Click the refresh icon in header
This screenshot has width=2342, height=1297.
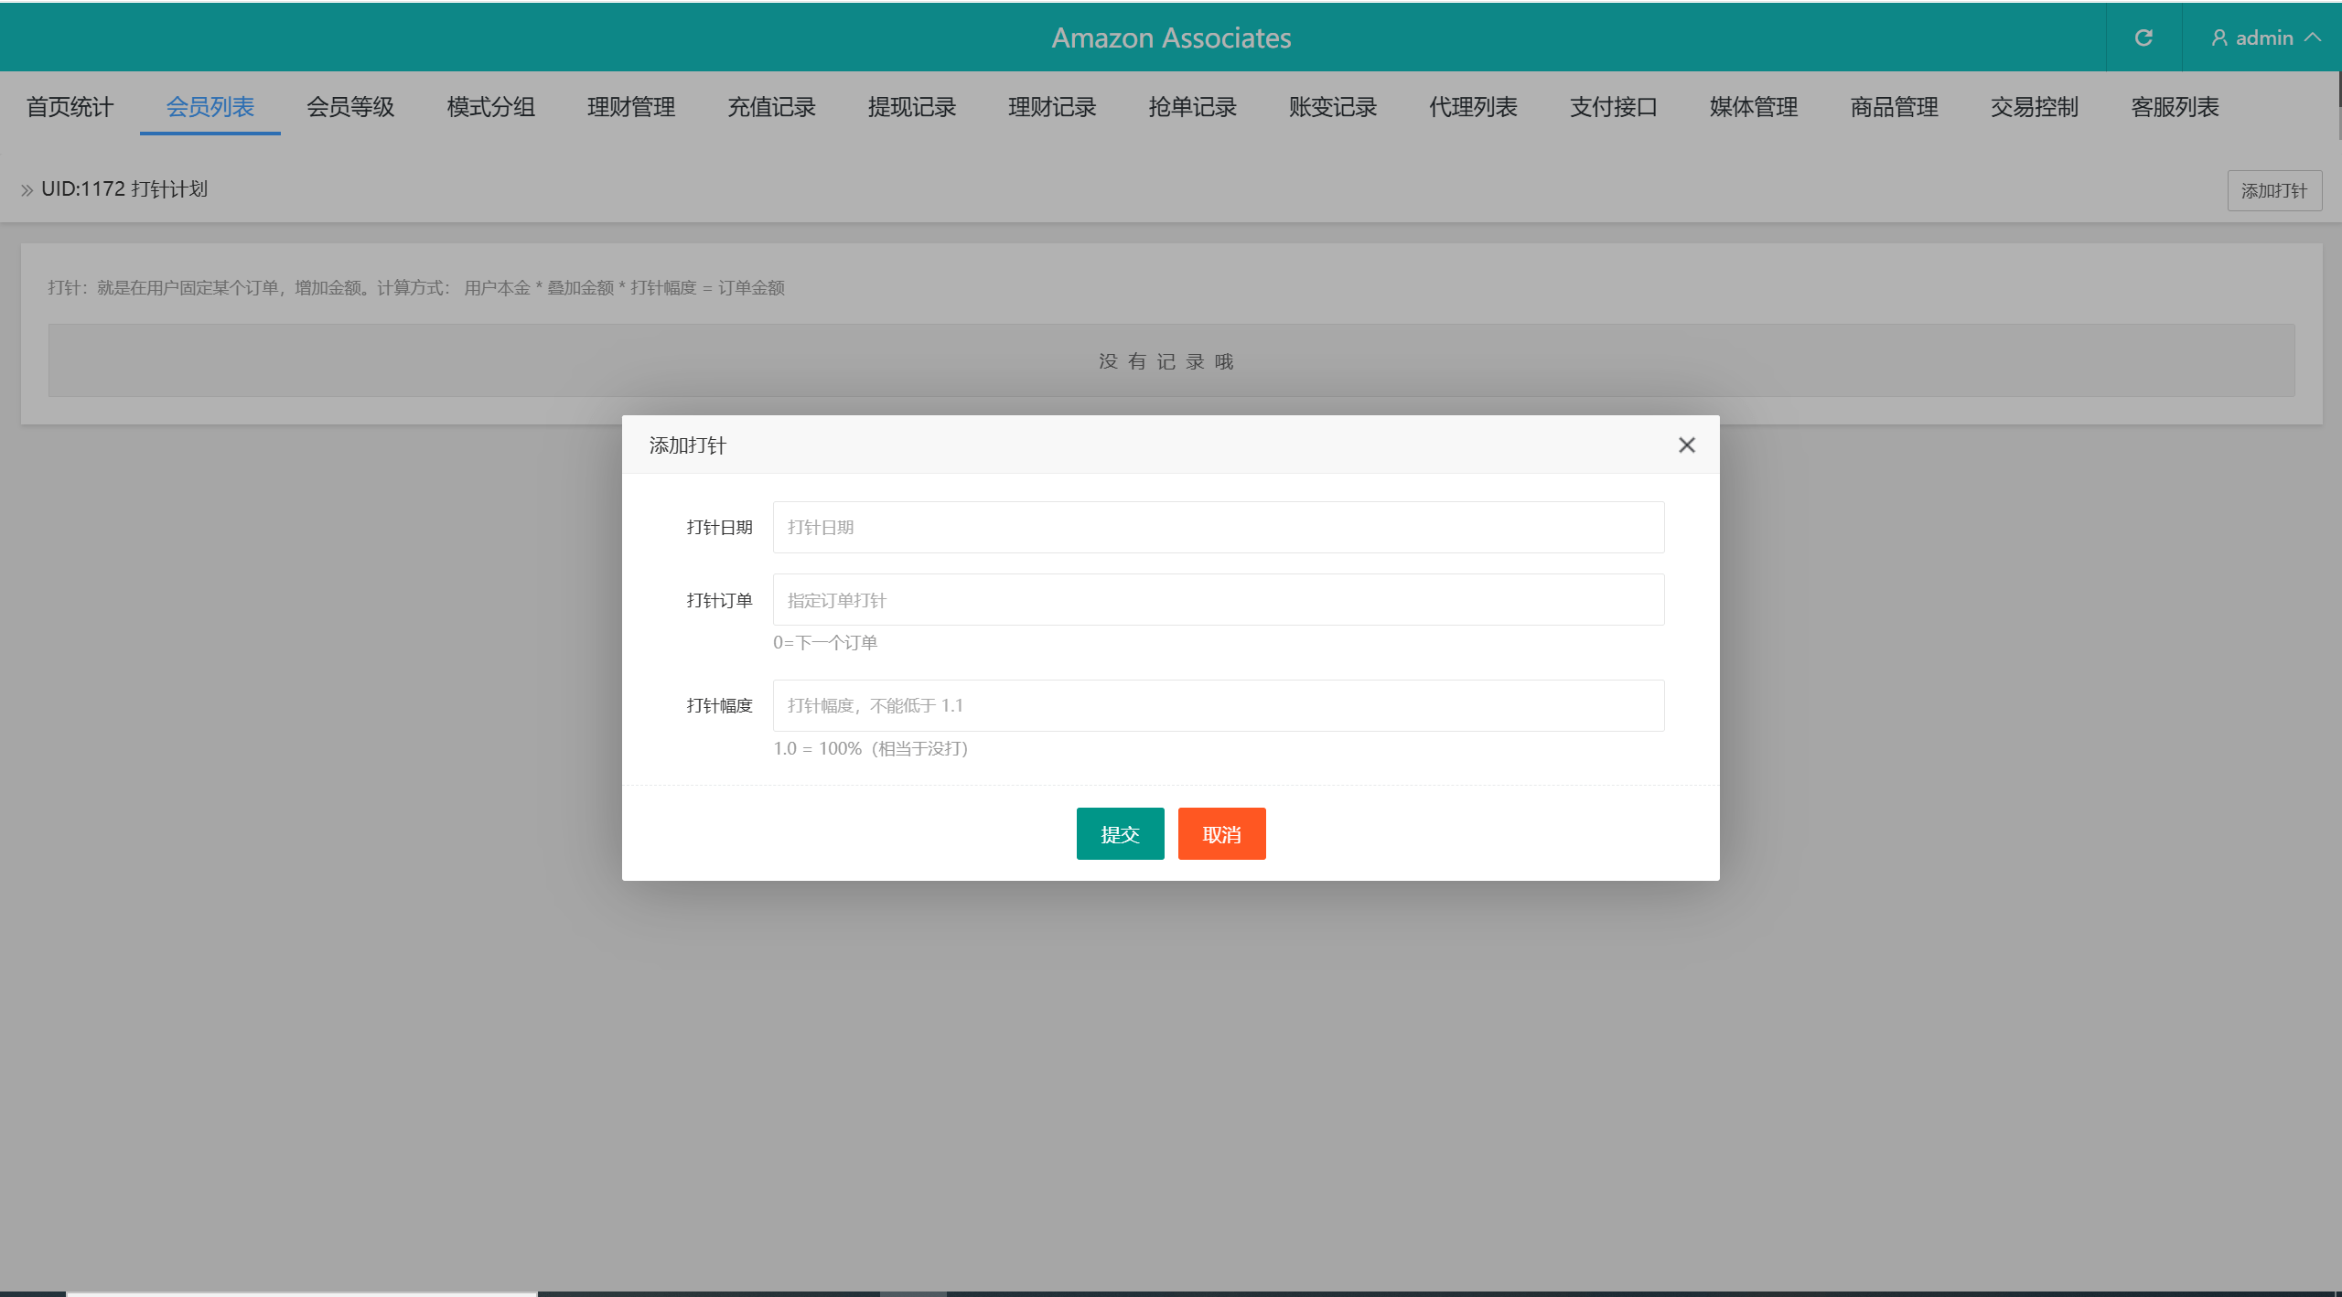[x=2143, y=38]
